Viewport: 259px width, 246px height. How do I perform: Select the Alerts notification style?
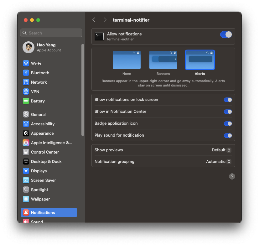click(200, 60)
